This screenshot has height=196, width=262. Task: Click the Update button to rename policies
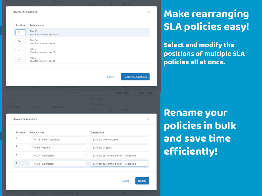pyautogui.click(x=142, y=181)
